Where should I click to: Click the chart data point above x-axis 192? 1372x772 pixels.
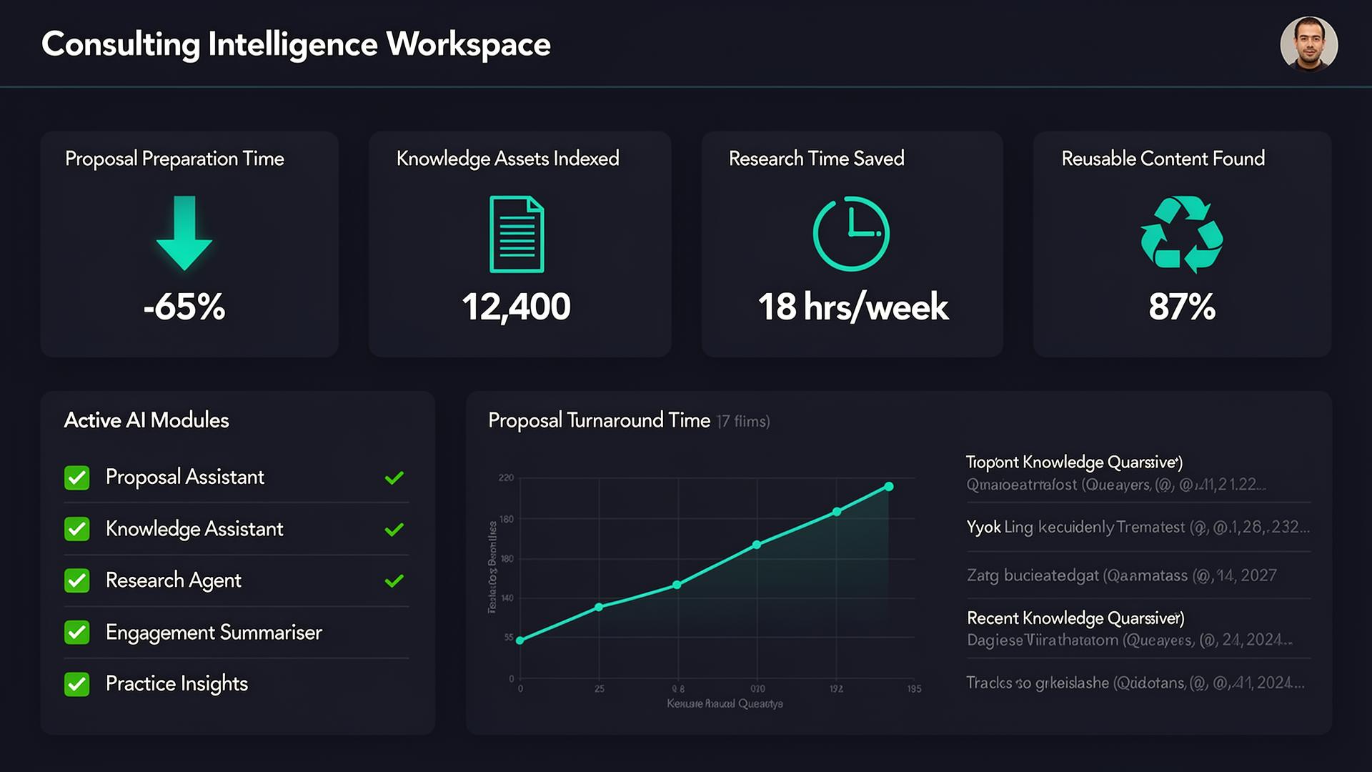(x=837, y=512)
